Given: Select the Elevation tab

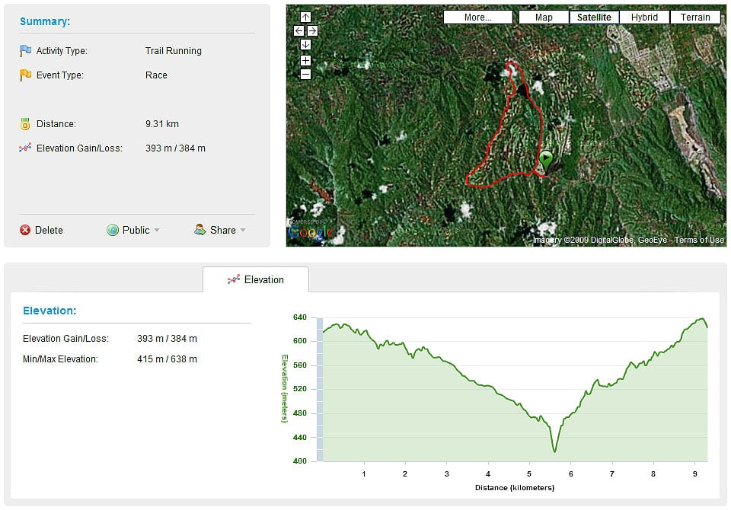Looking at the screenshot, I should tap(256, 279).
